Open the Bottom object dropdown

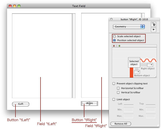pos(137,72)
